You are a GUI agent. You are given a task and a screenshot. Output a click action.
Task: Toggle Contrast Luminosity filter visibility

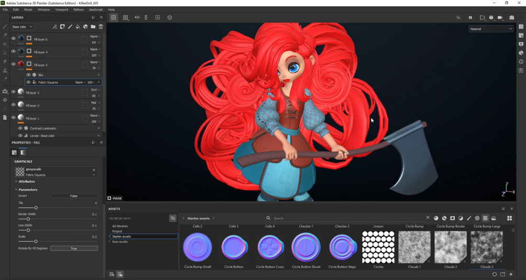point(20,128)
